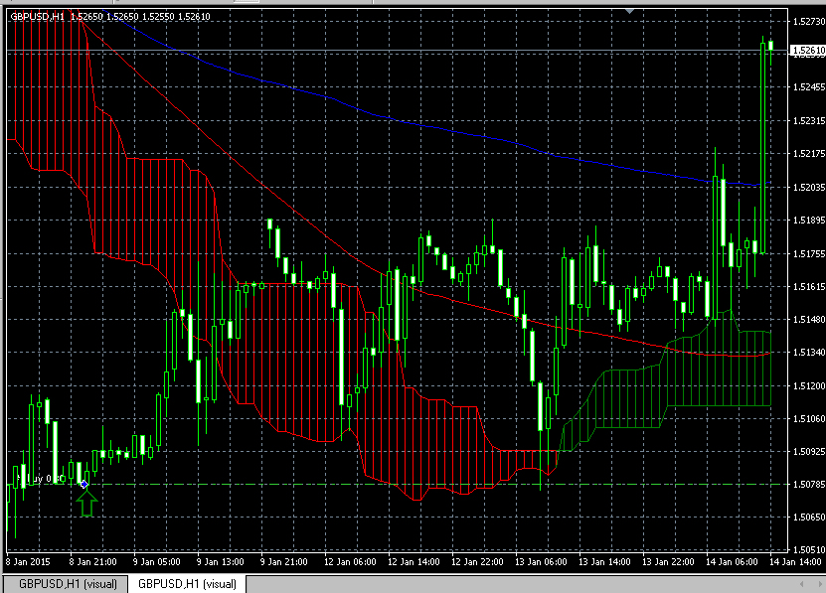The height and width of the screenshot is (593, 826).
Task: Click the 1.51200 price scale label
Action: click(x=809, y=385)
